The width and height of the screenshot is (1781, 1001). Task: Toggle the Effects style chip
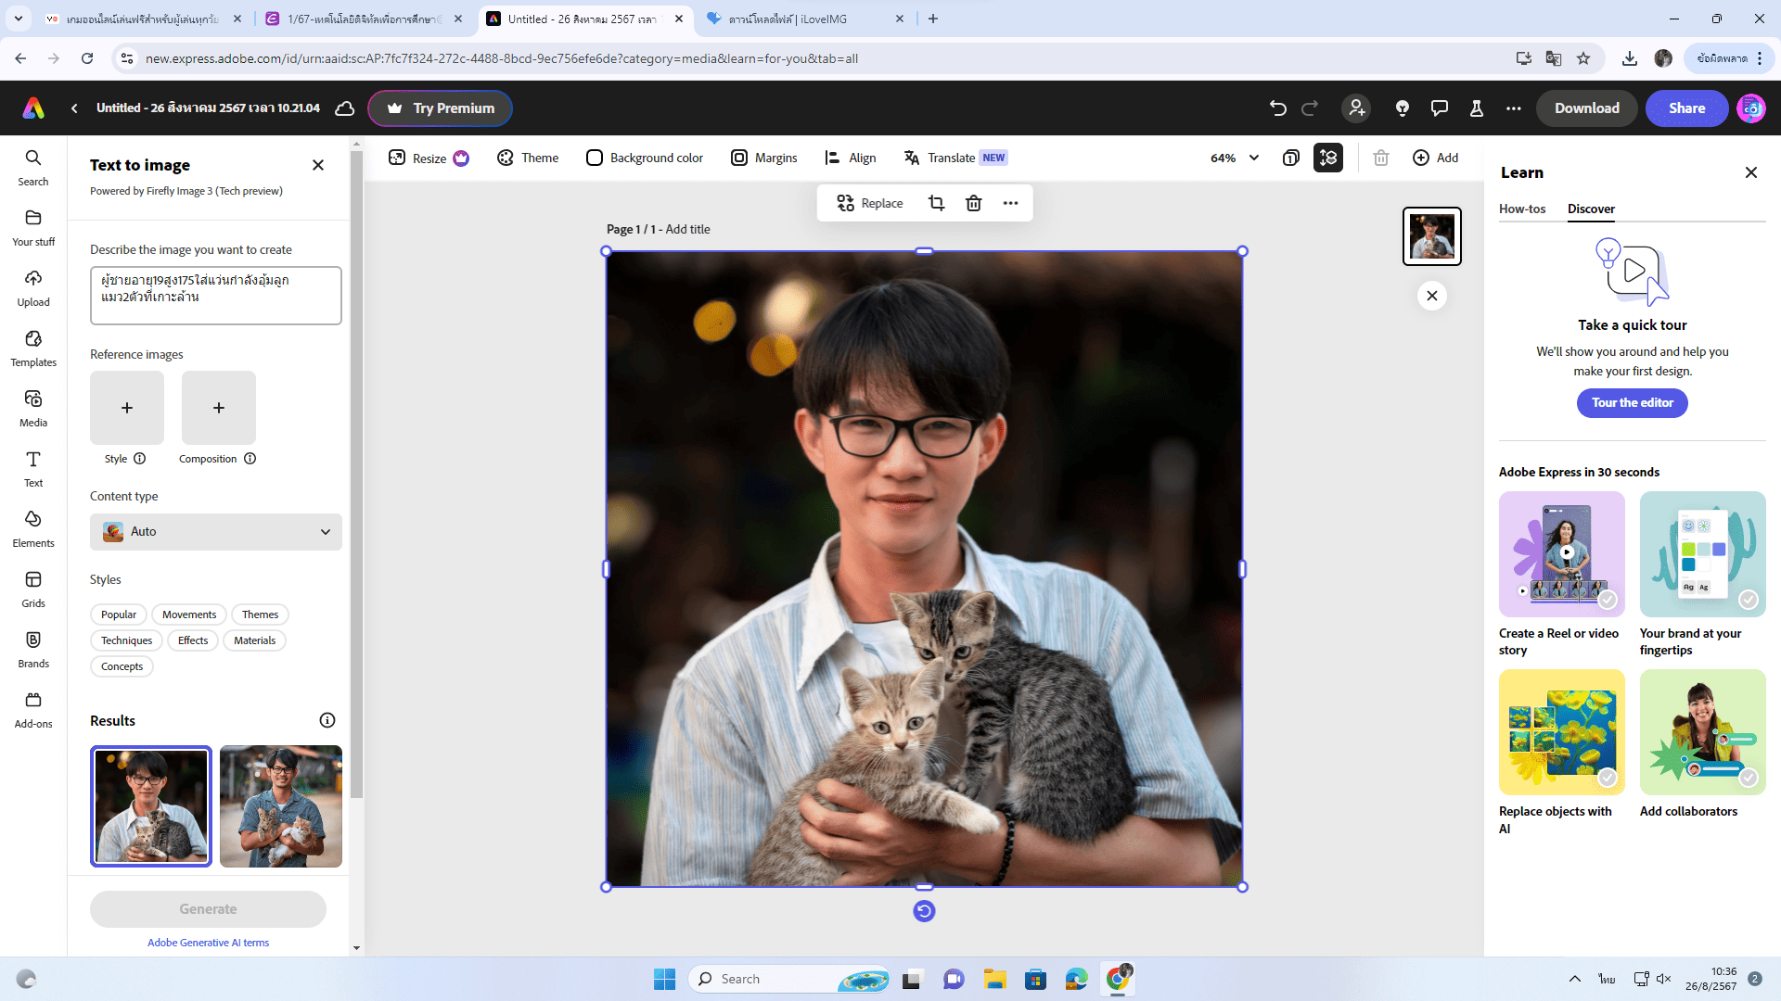(x=193, y=640)
